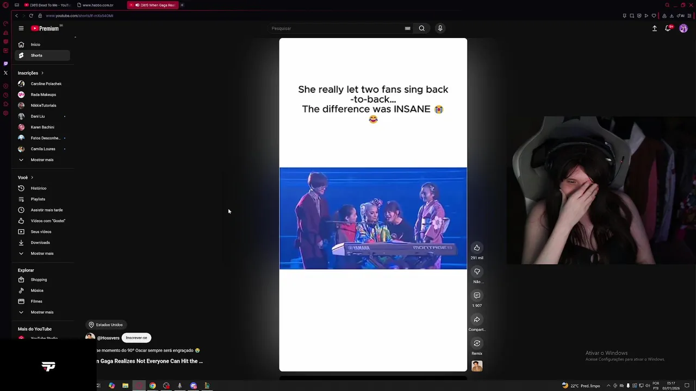696x391 pixels.
Task: Open the YouTube account avatar menu
Action: (683, 28)
